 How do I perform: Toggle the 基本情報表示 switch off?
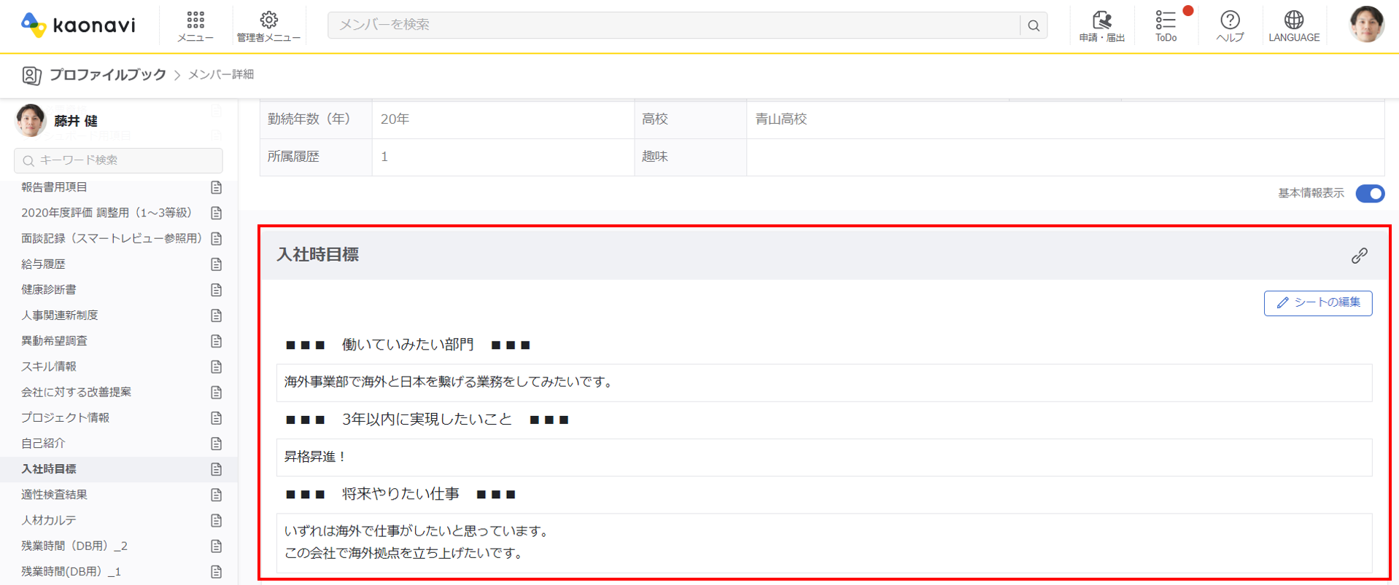1370,194
